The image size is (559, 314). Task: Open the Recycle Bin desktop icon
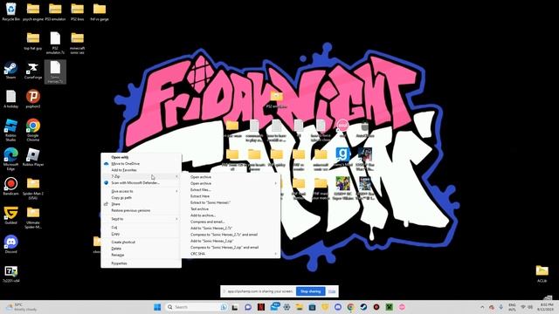tap(10, 11)
